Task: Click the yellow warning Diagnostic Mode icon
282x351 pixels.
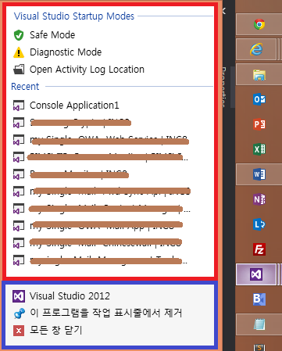Action: tap(19, 52)
